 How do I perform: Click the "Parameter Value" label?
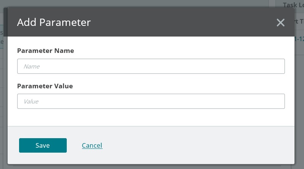[45, 86]
